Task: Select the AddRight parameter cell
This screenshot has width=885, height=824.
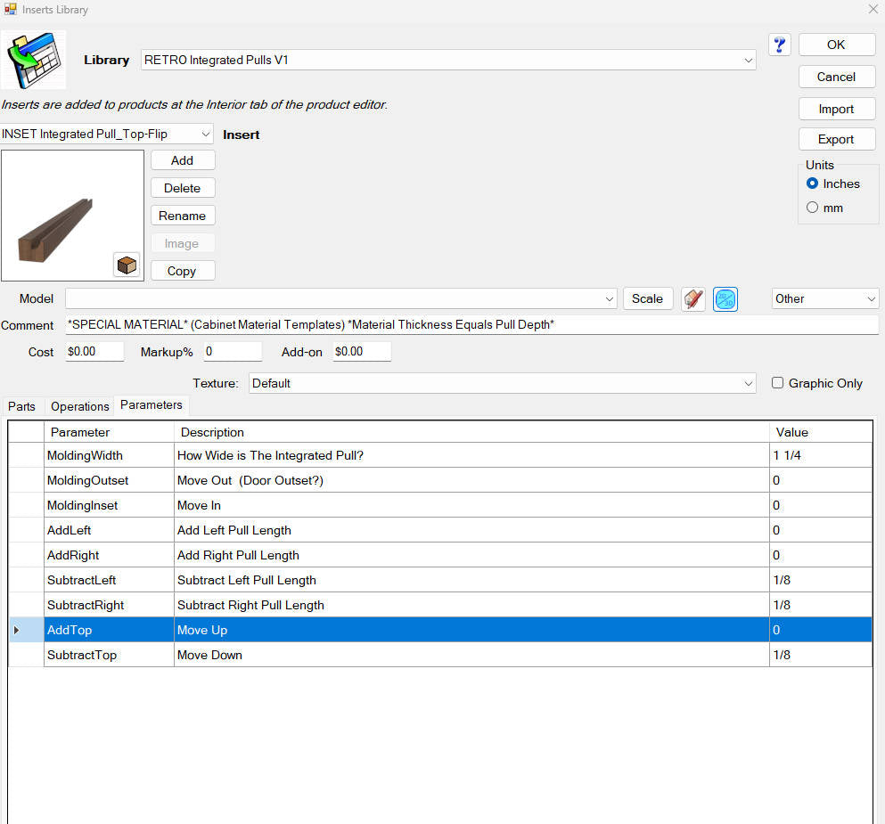Action: point(109,555)
